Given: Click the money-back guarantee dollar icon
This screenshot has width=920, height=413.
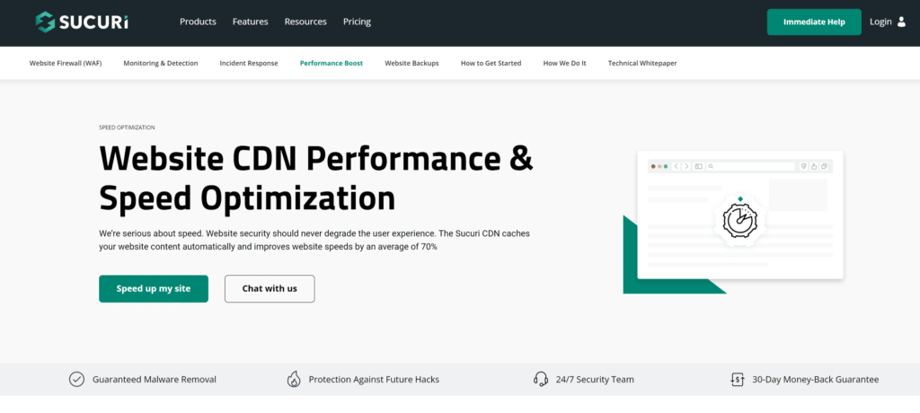Looking at the screenshot, I should pyautogui.click(x=738, y=380).
